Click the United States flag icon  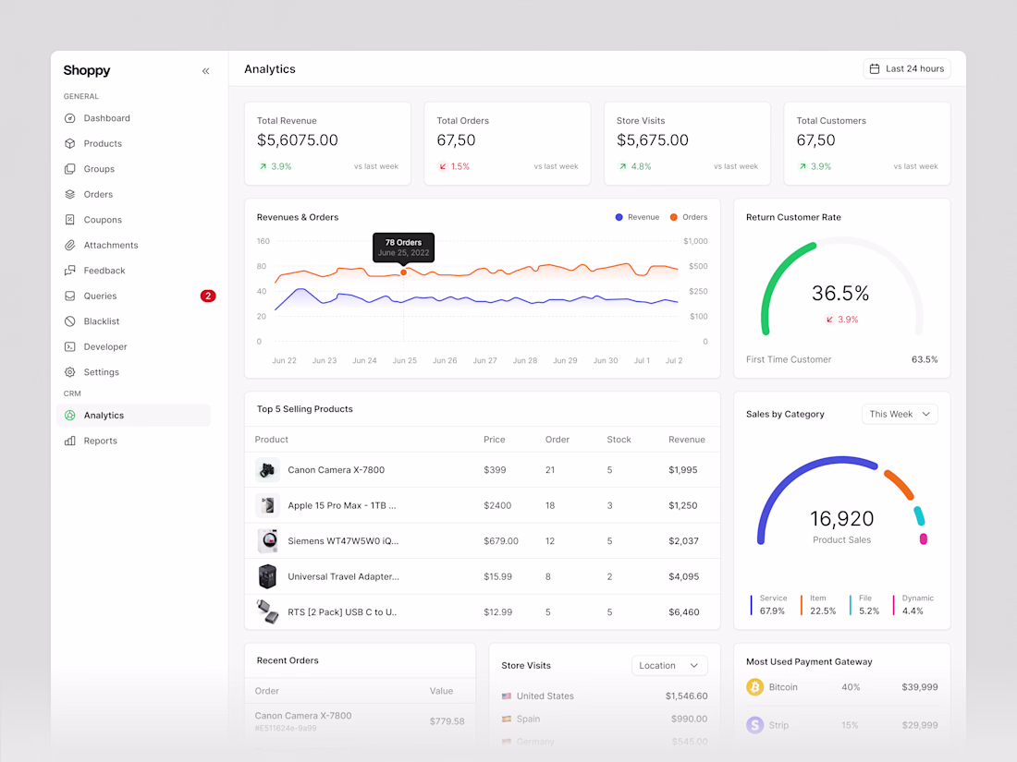tap(507, 695)
